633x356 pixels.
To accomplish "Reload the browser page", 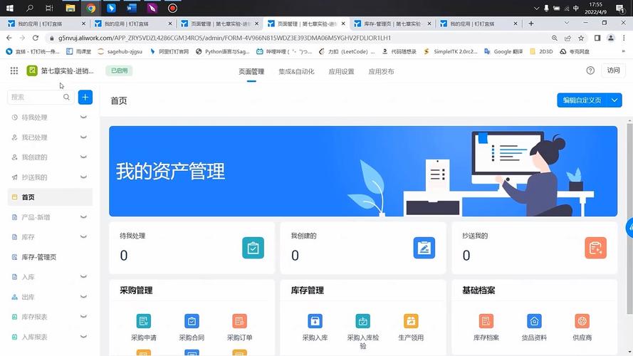I will [36, 38].
